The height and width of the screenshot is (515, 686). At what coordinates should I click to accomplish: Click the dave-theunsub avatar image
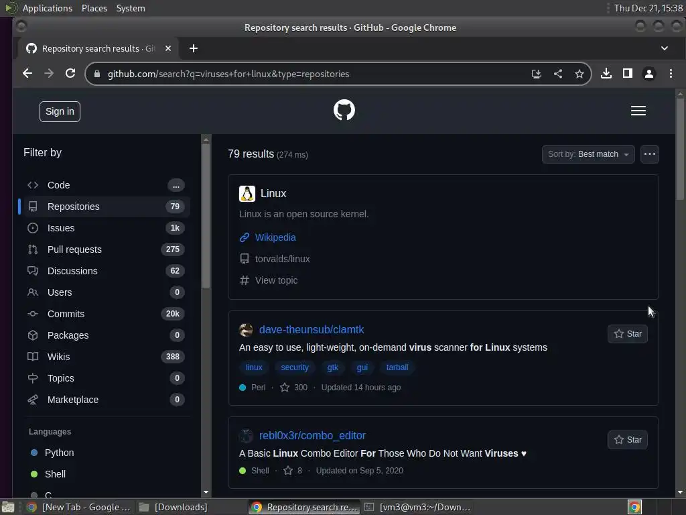click(x=246, y=330)
